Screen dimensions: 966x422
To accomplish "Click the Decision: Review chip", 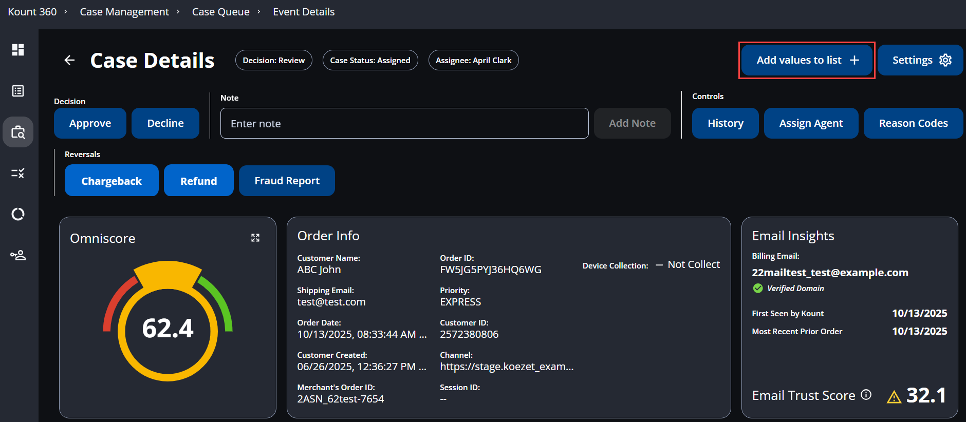I will pyautogui.click(x=274, y=60).
